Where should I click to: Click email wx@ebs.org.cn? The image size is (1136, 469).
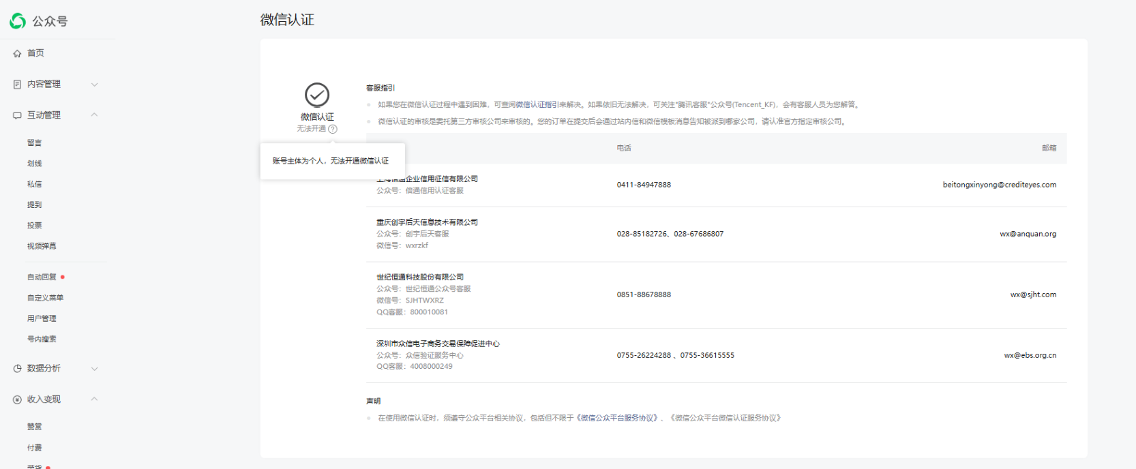tap(1030, 355)
